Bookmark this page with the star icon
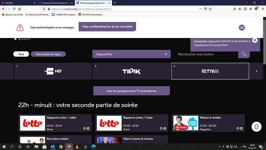Viewport: 266px width, 150px height. [x=210, y=9]
